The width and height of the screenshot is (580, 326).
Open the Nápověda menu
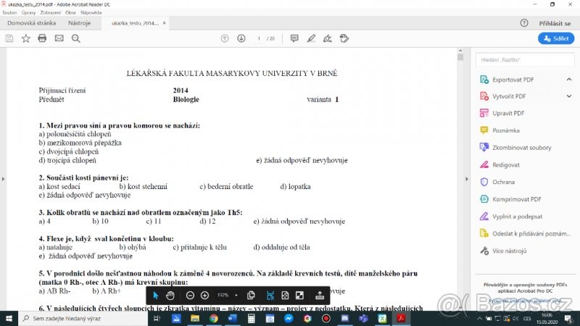point(91,12)
